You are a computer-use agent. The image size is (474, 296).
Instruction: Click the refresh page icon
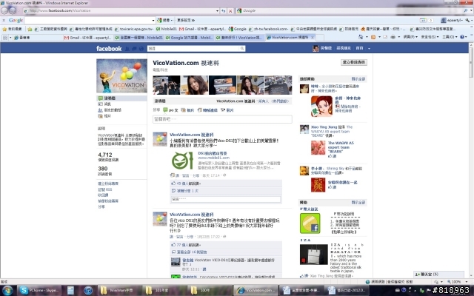point(224,10)
